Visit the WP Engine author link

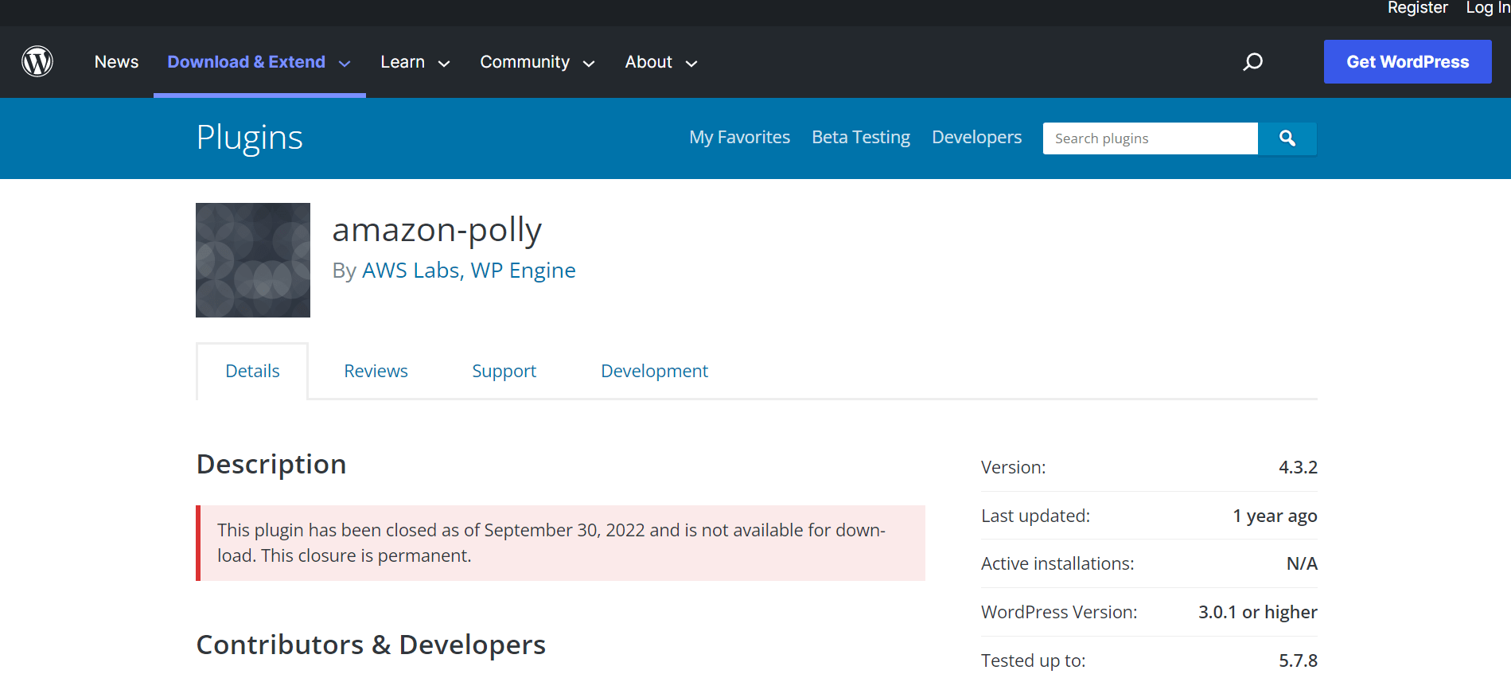523,271
